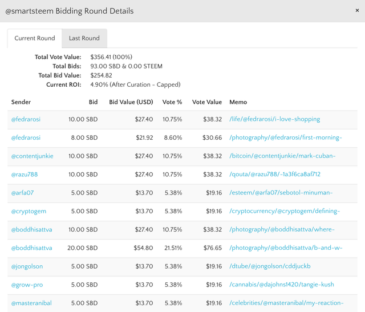Open the @masteranibal sender profile
365x312 pixels.
pos(31,303)
